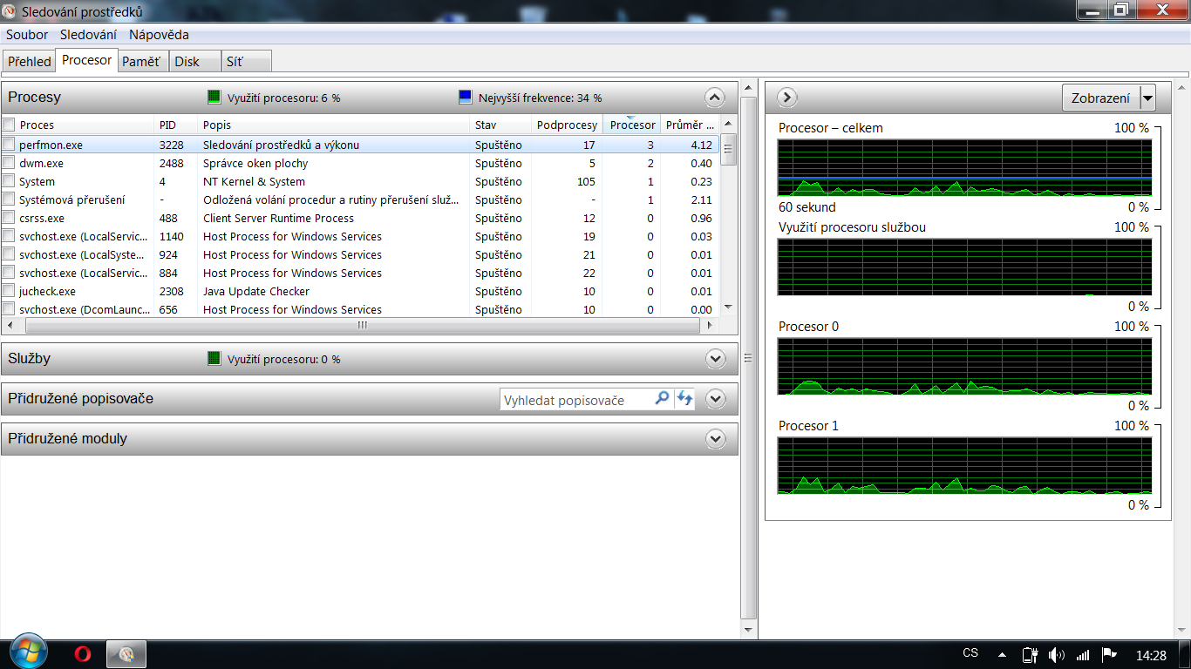
Task: Collapse the graphs pane with arrow button
Action: [786, 98]
